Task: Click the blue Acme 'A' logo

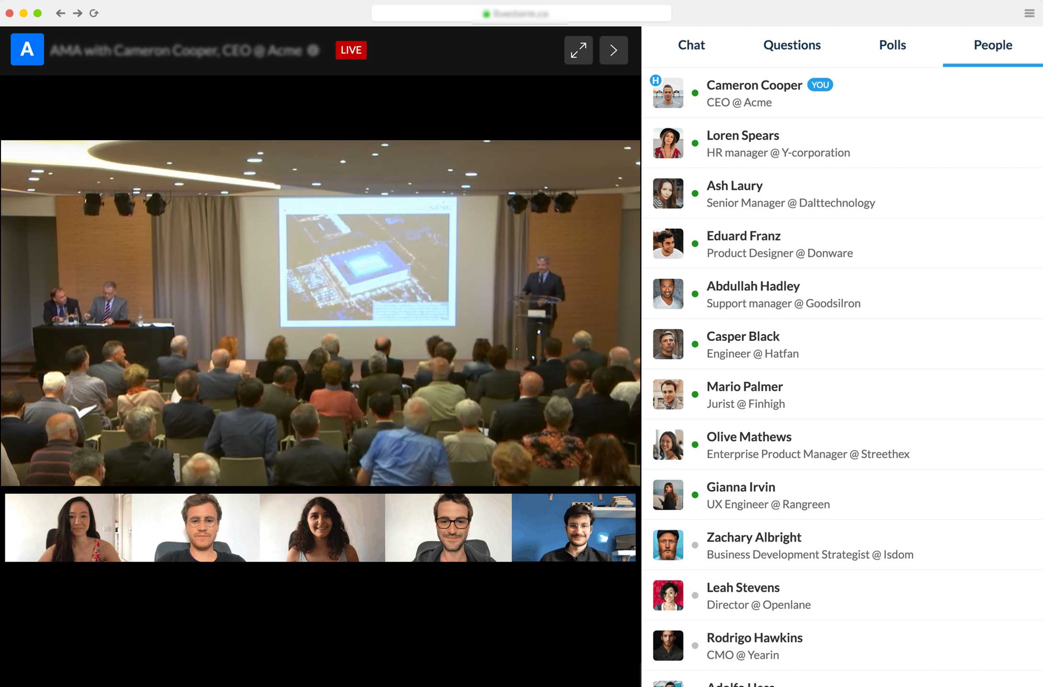Action: click(27, 49)
